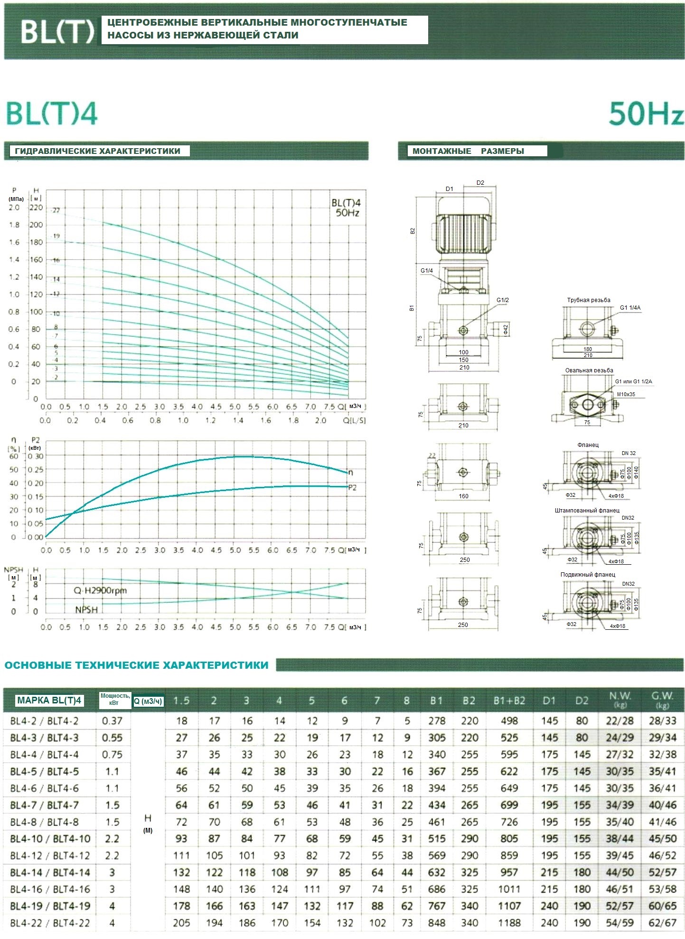Click the 'G1/4' label on the pump drawing
Viewport: 685px width, 939px height.
point(427,271)
